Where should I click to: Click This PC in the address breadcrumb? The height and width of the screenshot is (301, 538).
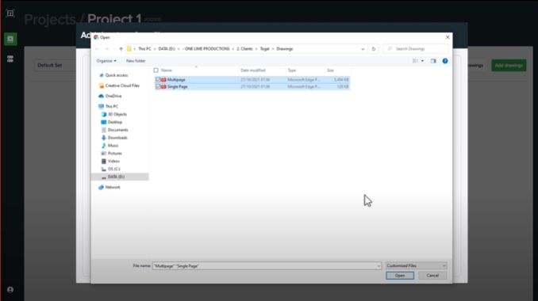coord(144,49)
